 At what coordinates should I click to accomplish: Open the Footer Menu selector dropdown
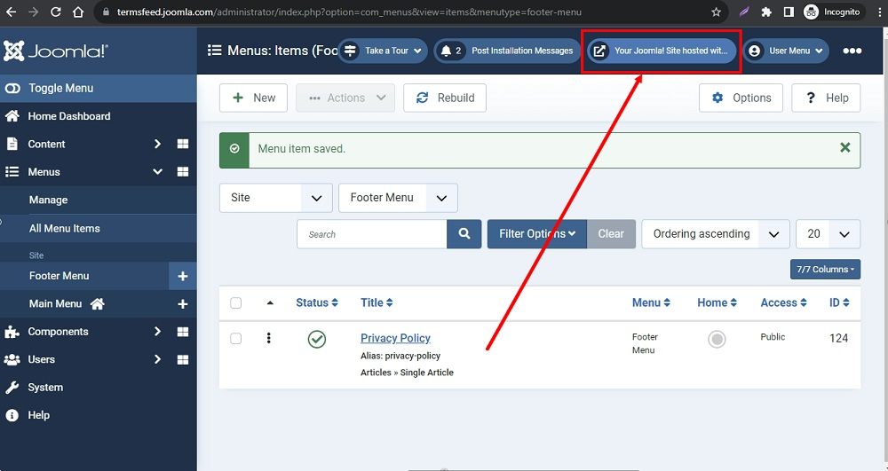pos(398,198)
